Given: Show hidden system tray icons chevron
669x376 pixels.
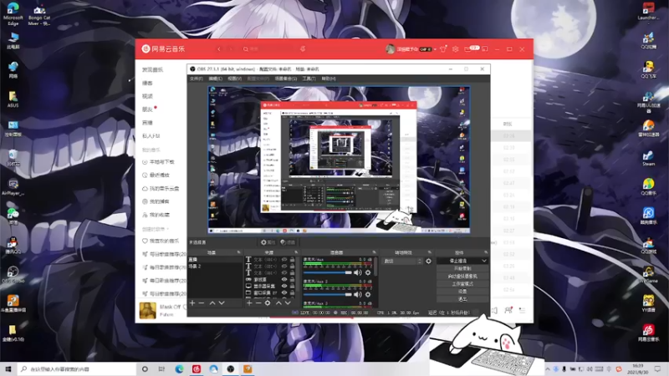Looking at the screenshot, I should pyautogui.click(x=548, y=368).
